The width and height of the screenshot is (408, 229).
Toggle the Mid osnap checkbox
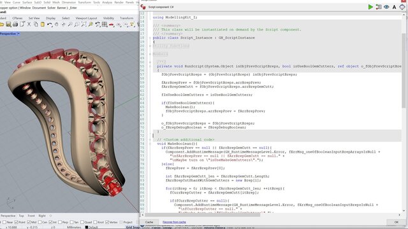(29, 222)
